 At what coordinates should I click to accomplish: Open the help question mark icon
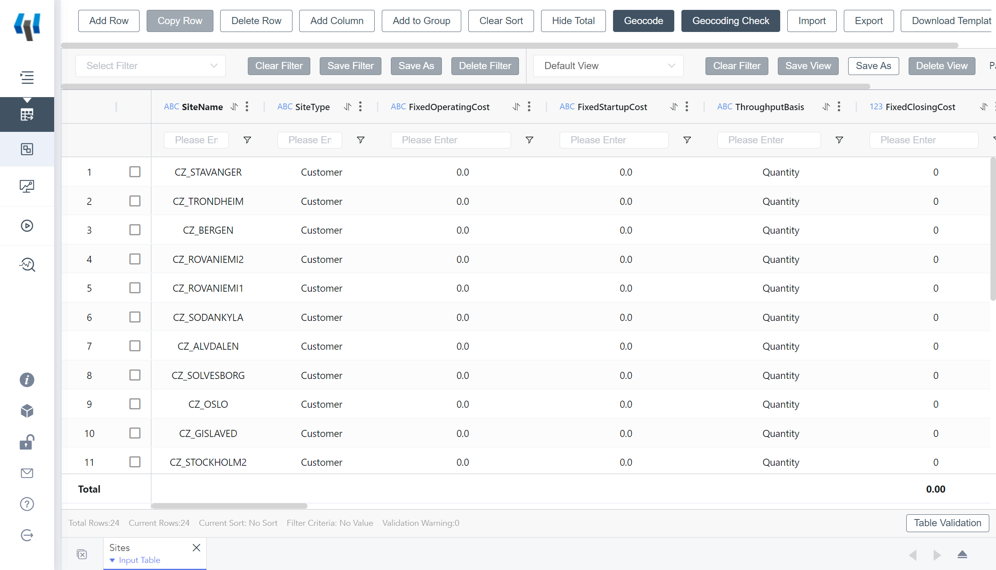[27, 504]
